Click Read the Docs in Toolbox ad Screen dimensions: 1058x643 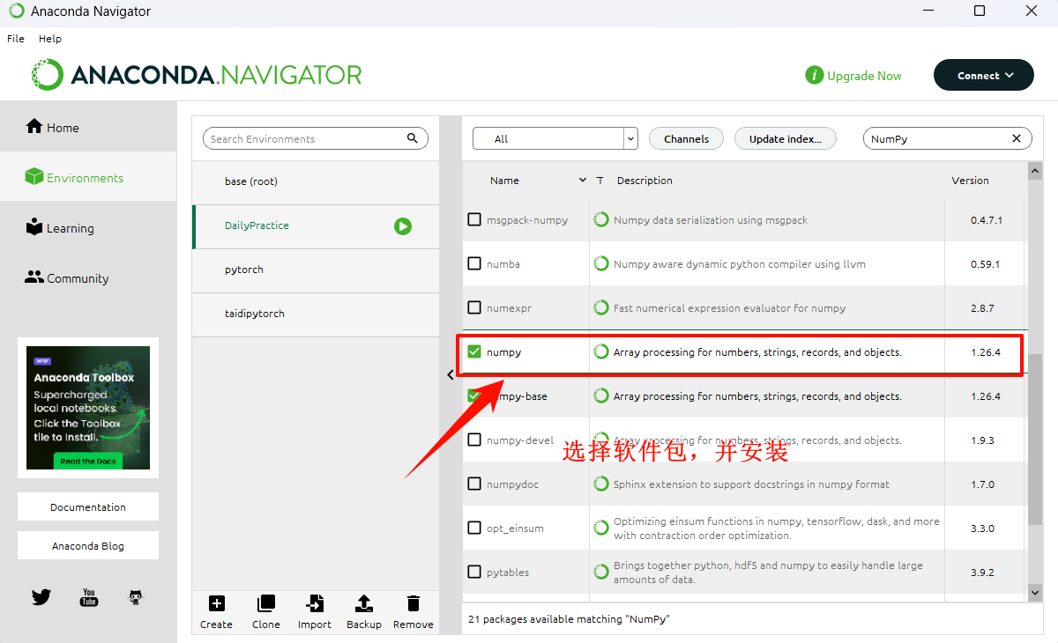click(88, 461)
